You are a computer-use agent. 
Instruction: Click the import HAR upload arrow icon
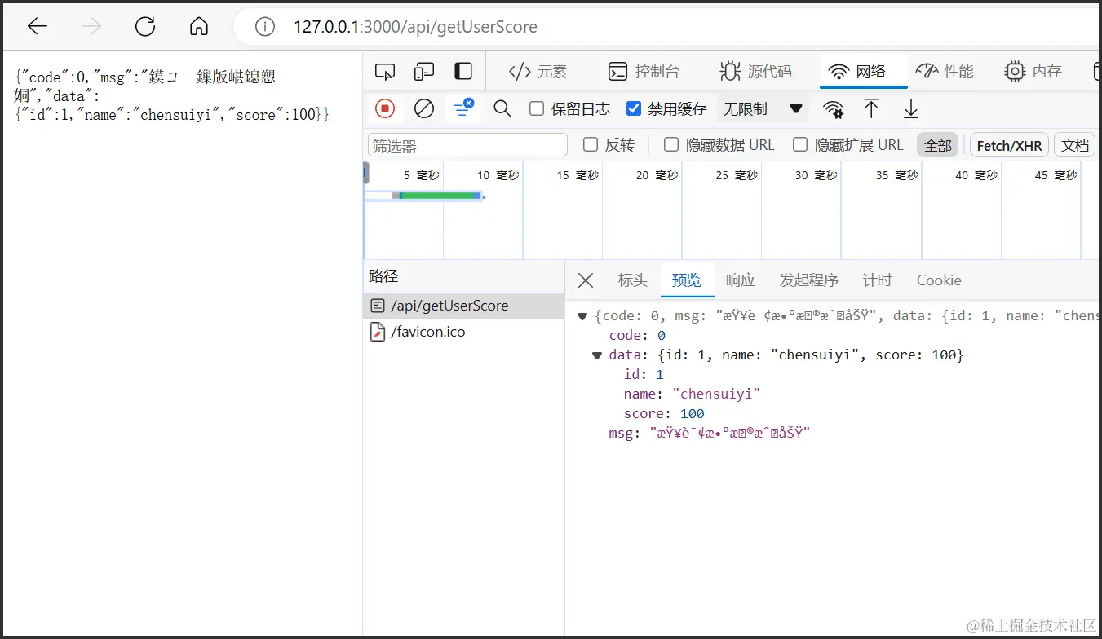(871, 108)
